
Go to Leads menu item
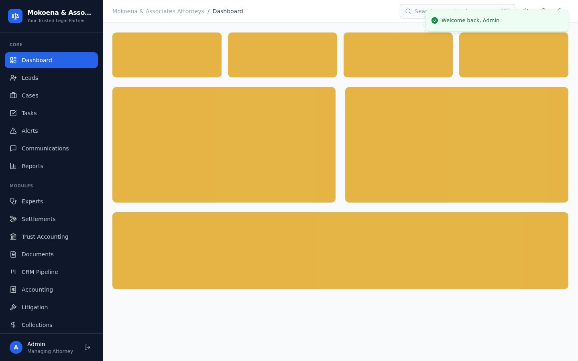click(51, 78)
